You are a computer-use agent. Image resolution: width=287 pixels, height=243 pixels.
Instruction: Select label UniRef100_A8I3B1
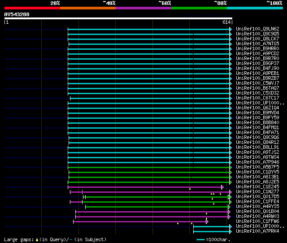[x=257, y=177]
